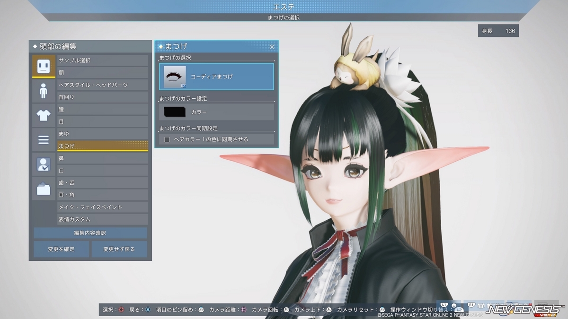Open ヘアスタイル・ヘッドパーツ entry

[103, 85]
